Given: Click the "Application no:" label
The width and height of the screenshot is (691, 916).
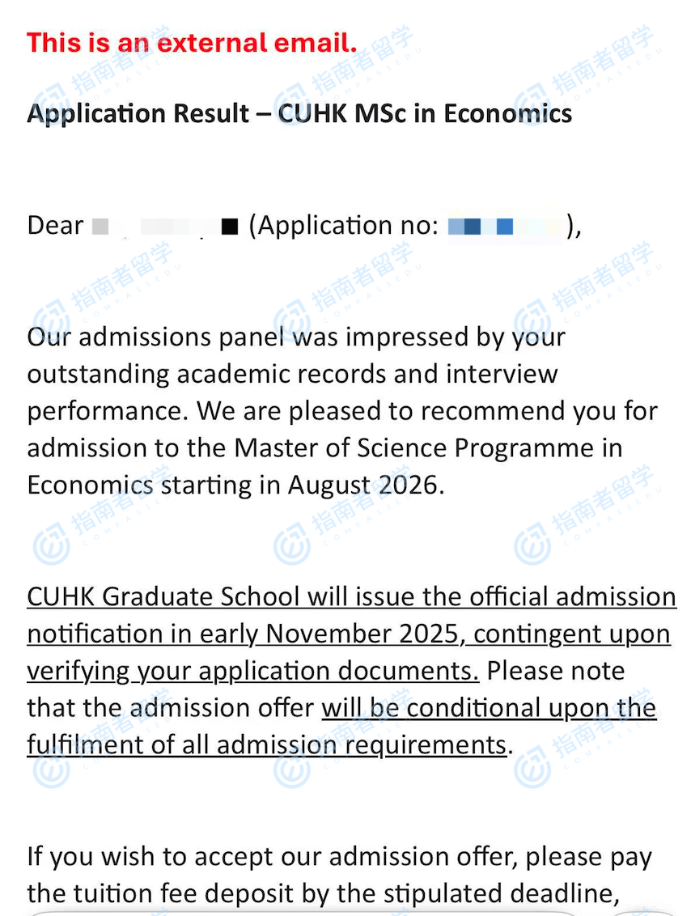Looking at the screenshot, I should [x=350, y=226].
